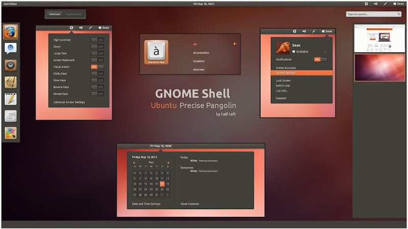The width and height of the screenshot is (408, 229).
Task: Click Open Calendar
Action: (x=190, y=204)
